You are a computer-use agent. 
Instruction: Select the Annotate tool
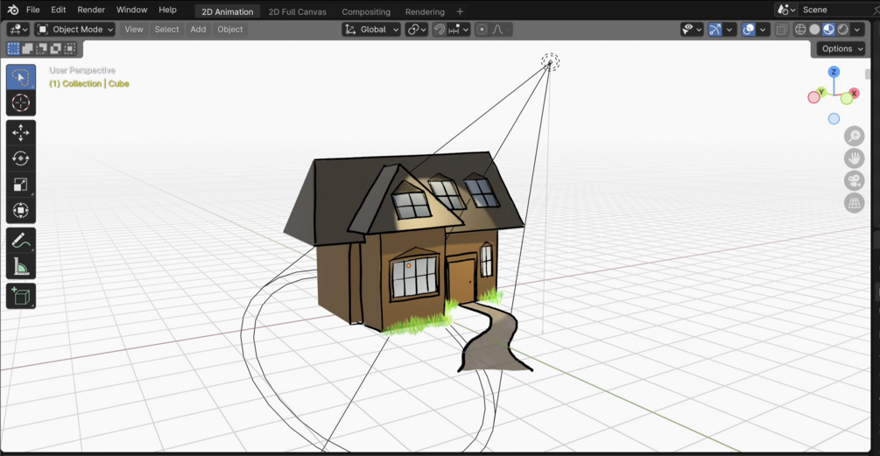(x=21, y=241)
